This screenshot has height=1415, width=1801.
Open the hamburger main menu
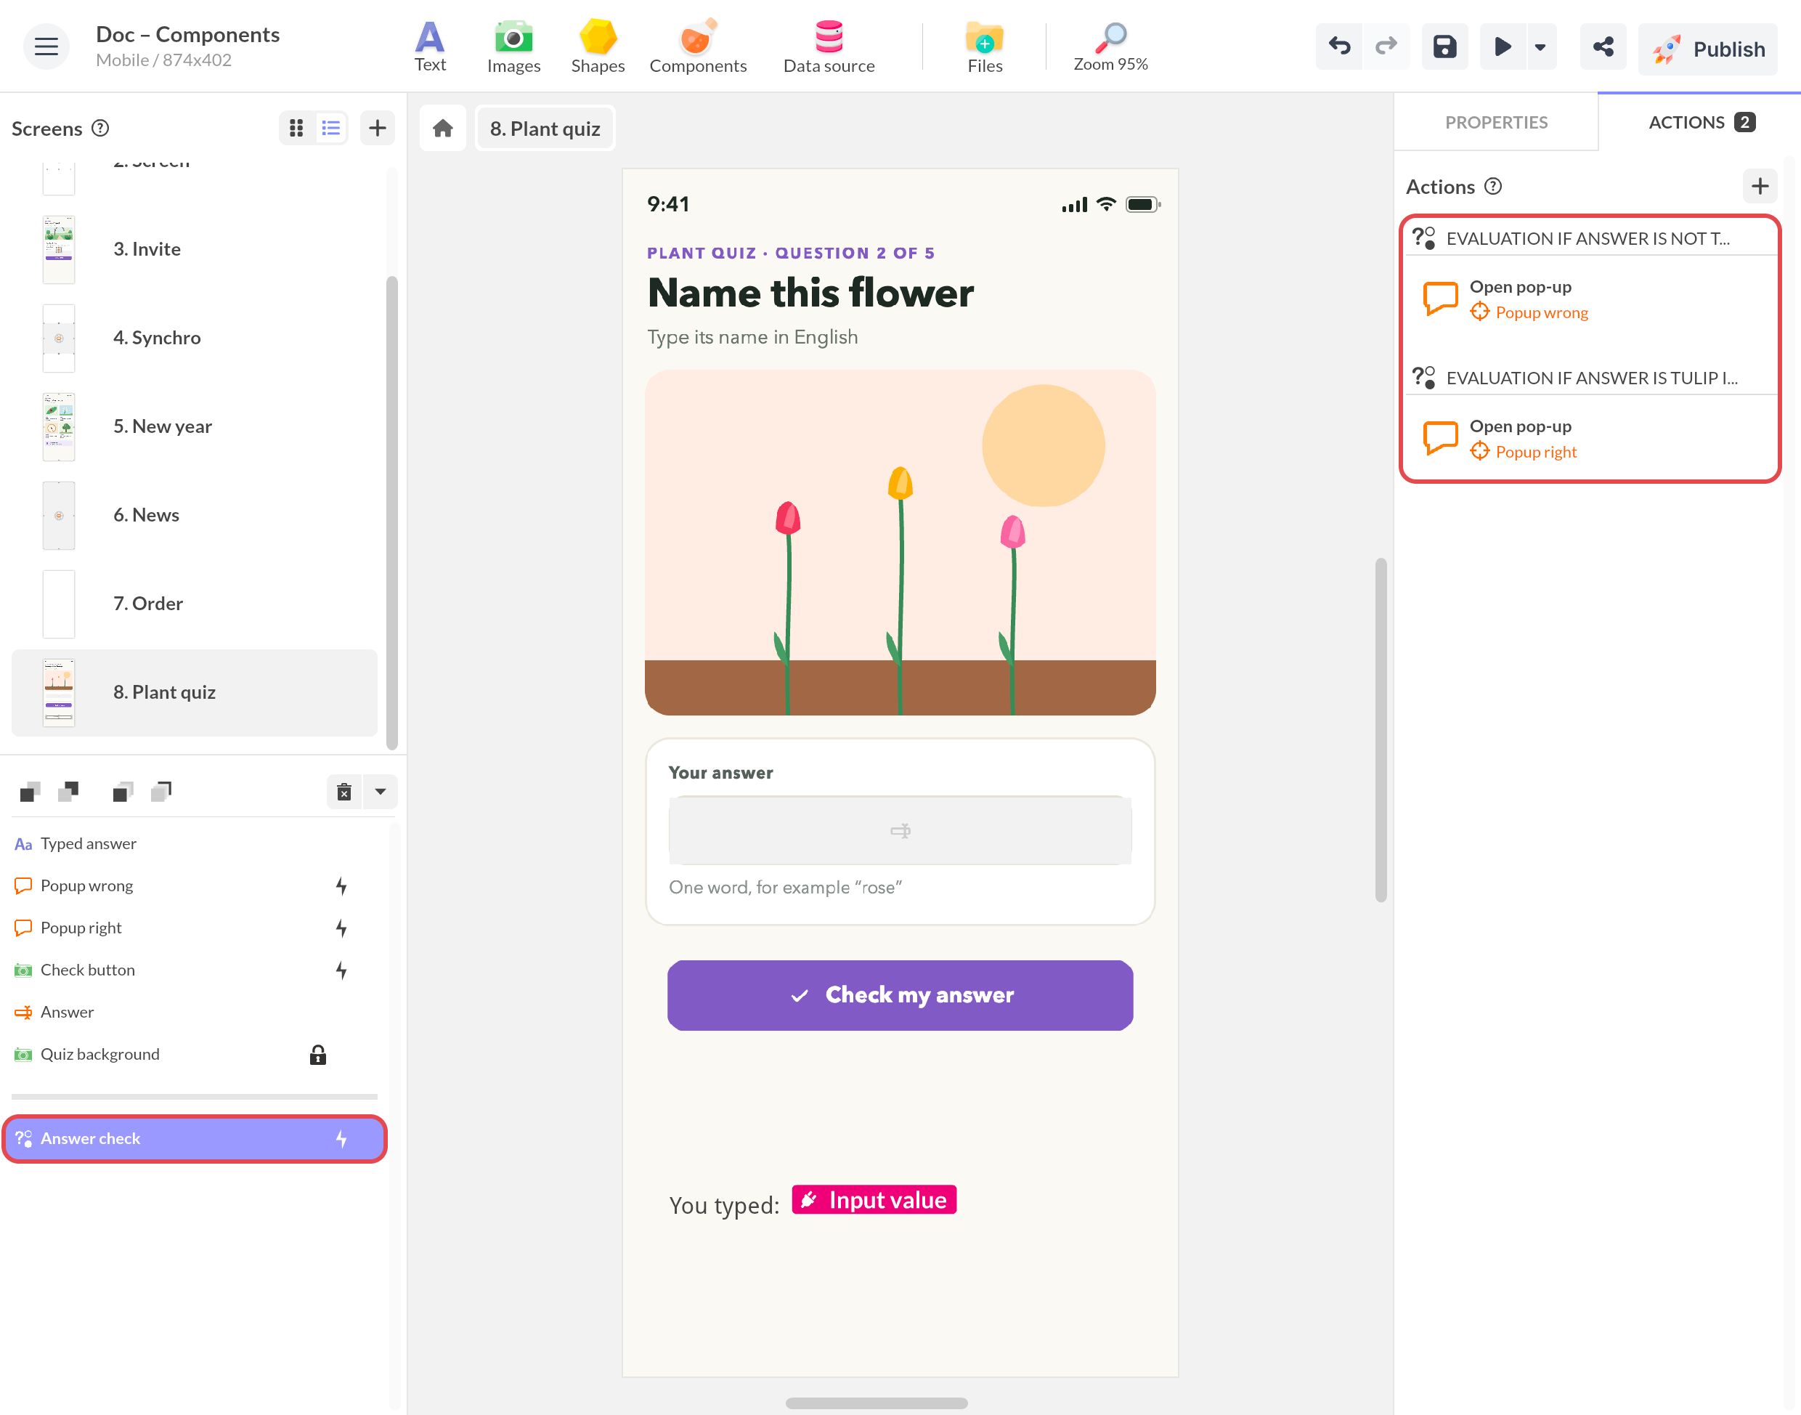(46, 46)
